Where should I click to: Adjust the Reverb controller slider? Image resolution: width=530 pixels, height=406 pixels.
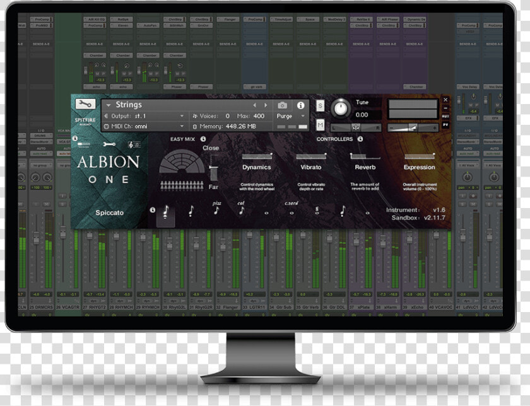(x=365, y=156)
